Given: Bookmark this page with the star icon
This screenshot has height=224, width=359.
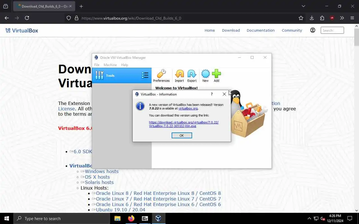Looking at the screenshot, I should point(301,18).
